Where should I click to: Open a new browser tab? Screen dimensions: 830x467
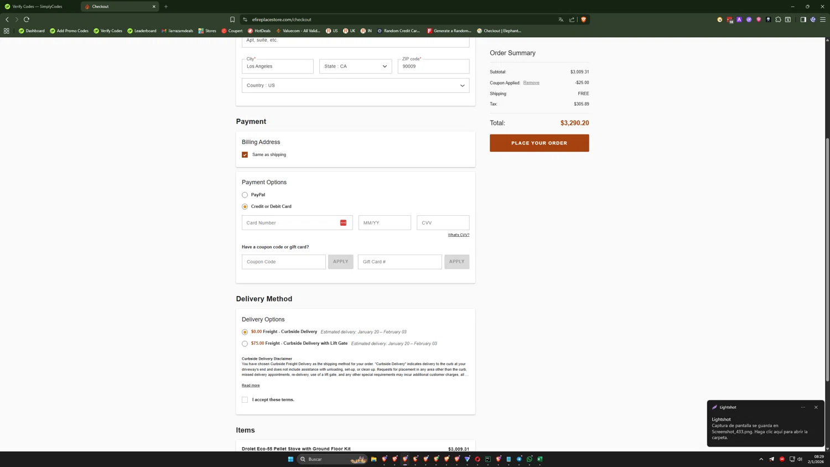(x=166, y=7)
